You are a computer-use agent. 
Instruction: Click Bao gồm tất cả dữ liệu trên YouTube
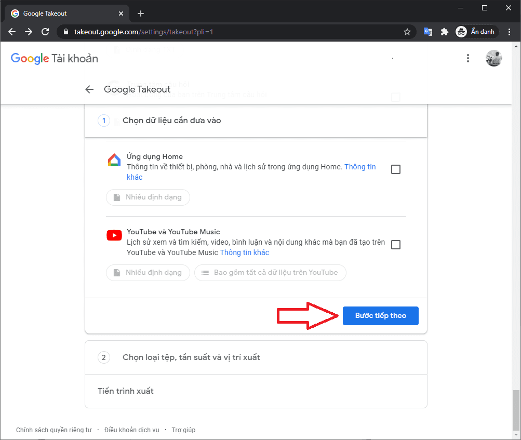pos(270,273)
